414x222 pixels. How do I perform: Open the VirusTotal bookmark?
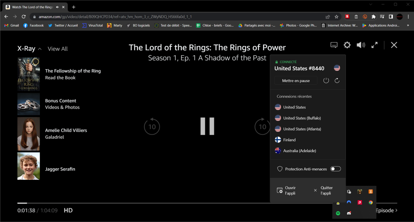coord(92,26)
